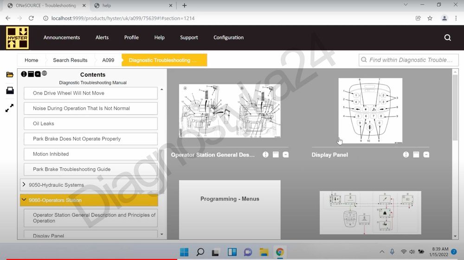Click window icon beside Display Panel title
464x260 pixels.
(x=416, y=155)
